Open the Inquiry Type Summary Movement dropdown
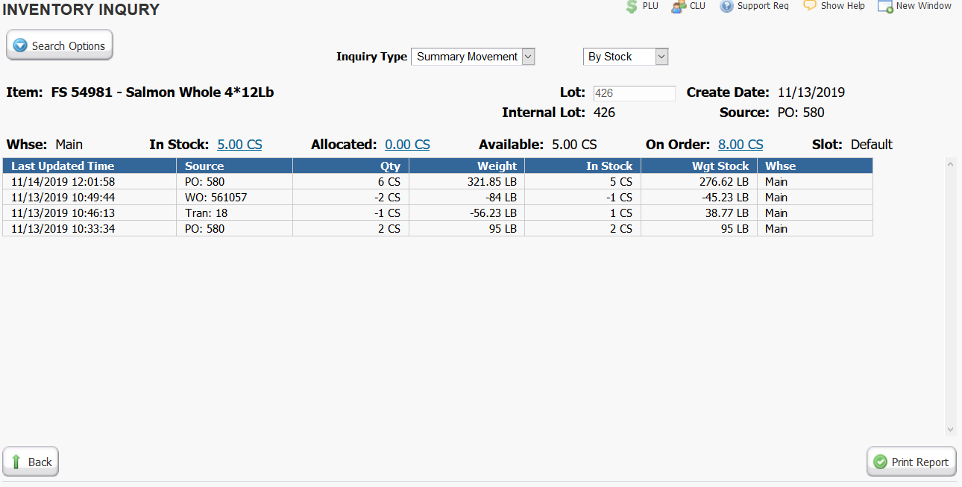 click(473, 57)
